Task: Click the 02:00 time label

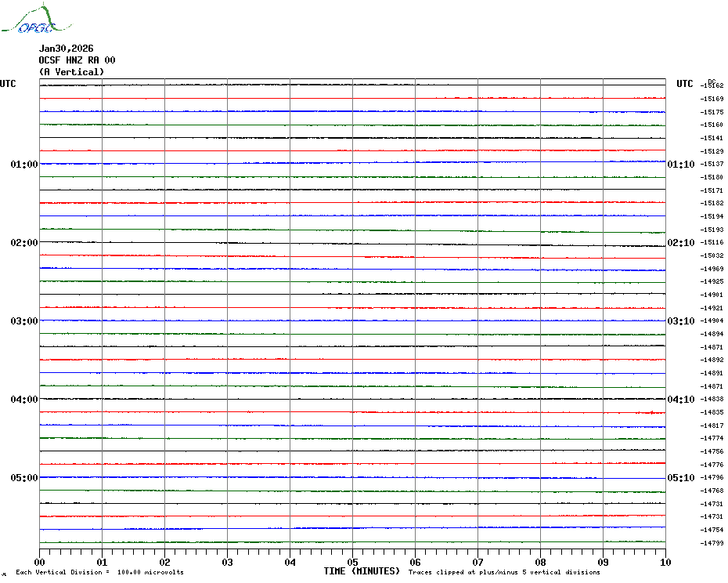Action: (x=24, y=243)
